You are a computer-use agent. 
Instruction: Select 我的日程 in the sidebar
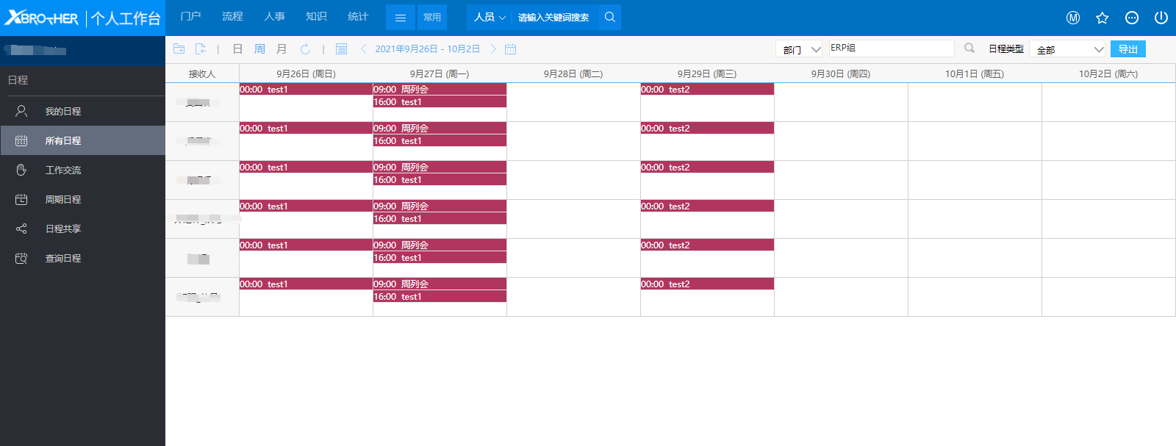(x=63, y=111)
